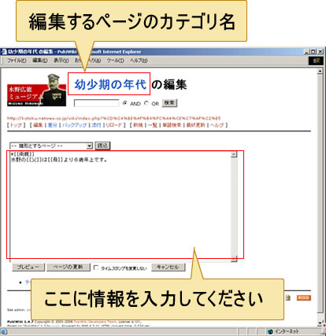Open the ヘルプ menu in the menu bar
Image resolution: width=326 pixels, height=336 pixels.
pos(139,61)
